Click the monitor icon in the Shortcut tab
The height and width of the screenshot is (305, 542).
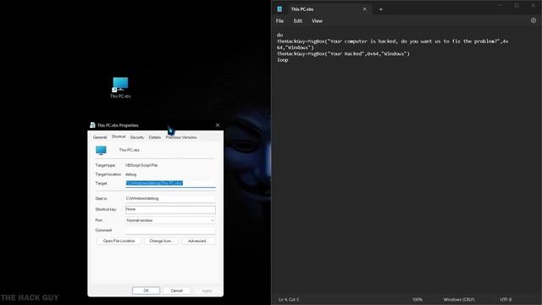coord(101,150)
